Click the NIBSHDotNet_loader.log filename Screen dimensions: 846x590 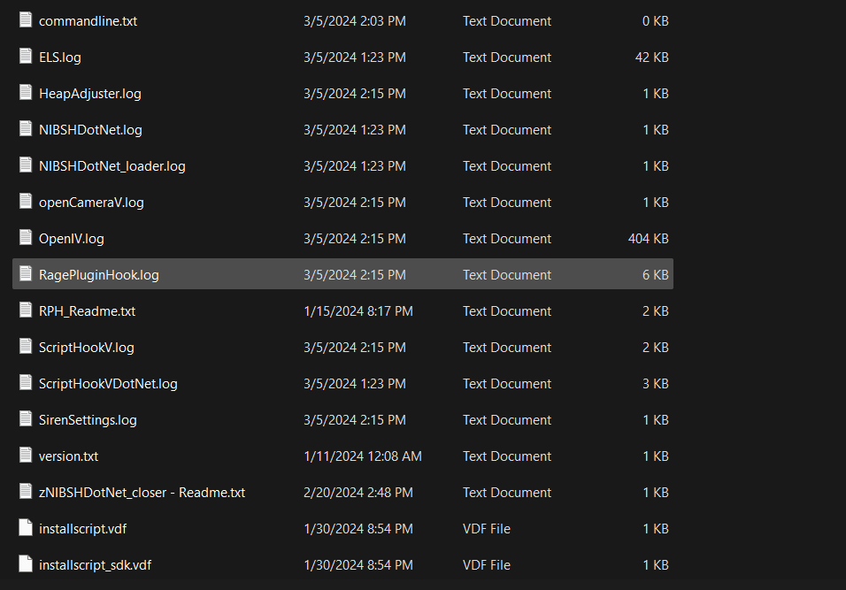112,166
